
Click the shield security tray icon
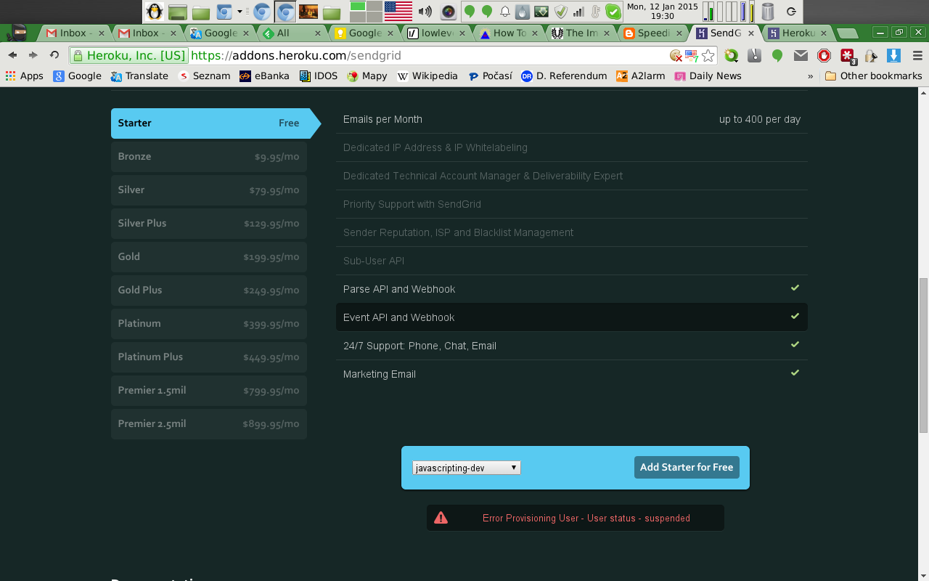560,11
